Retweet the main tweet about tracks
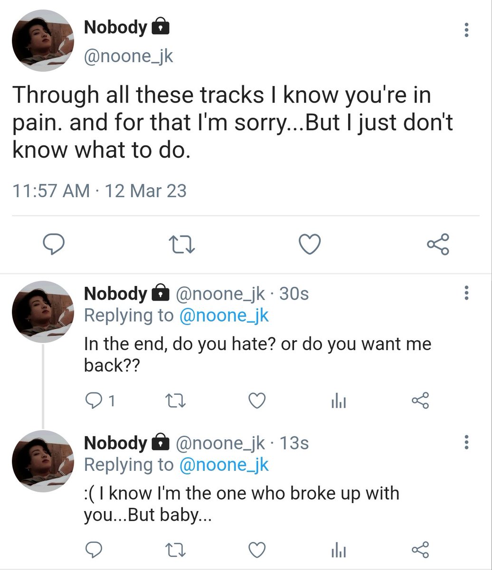 click(x=183, y=245)
